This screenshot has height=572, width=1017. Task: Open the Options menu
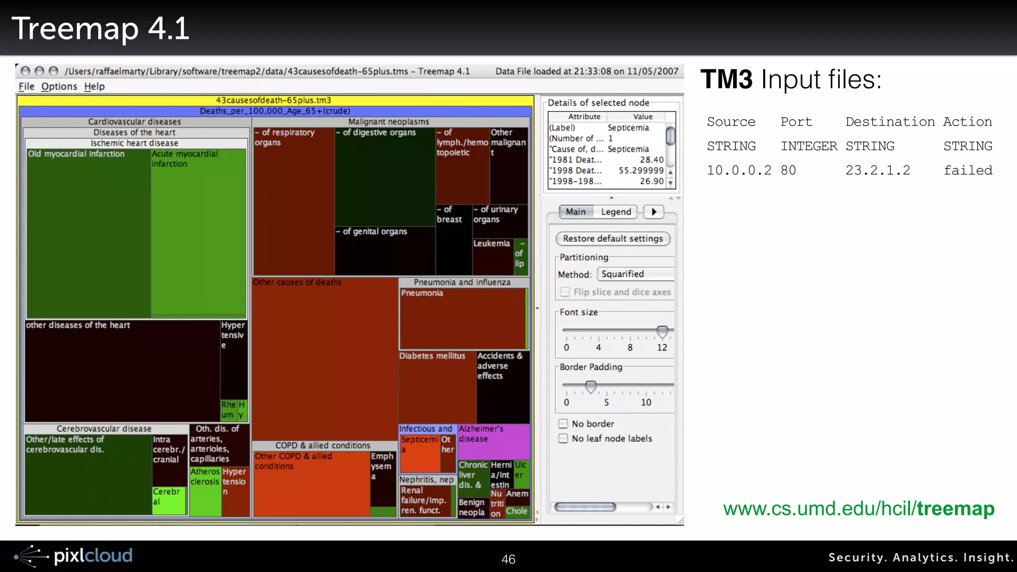point(59,86)
